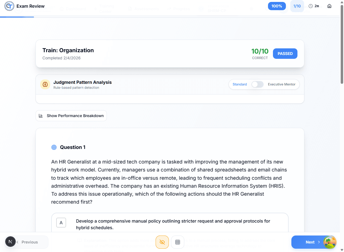Click the bar chart icon beside Performance Breakdown
The image size is (344, 252).
(41, 116)
